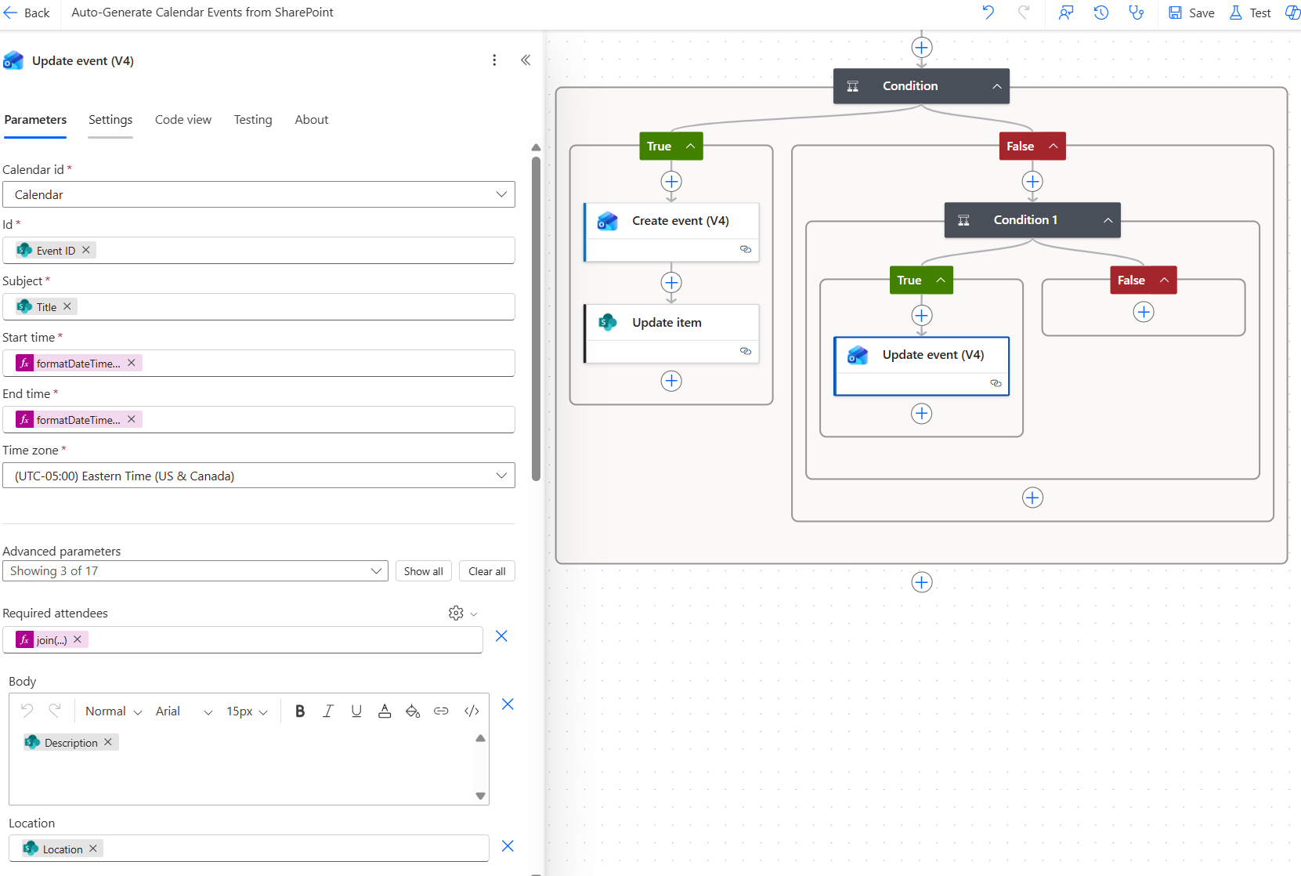Open font color tool in Body editor
1301x876 pixels.
[385, 711]
